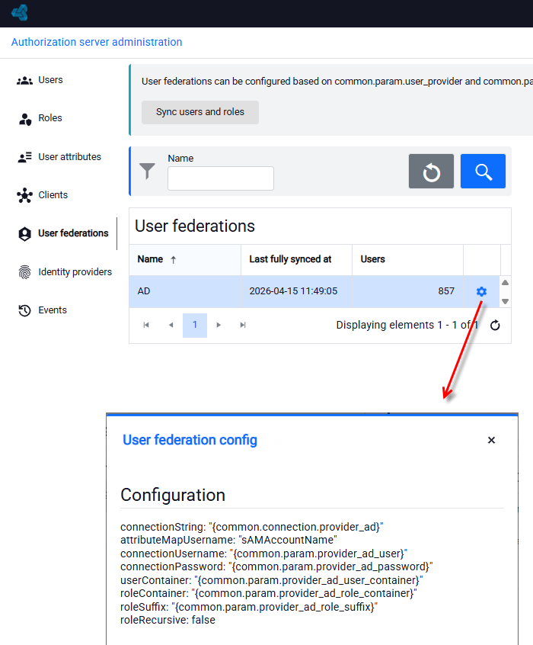Click table scrollbar up arrow
Viewport: 533px width, 645px height.
click(506, 283)
